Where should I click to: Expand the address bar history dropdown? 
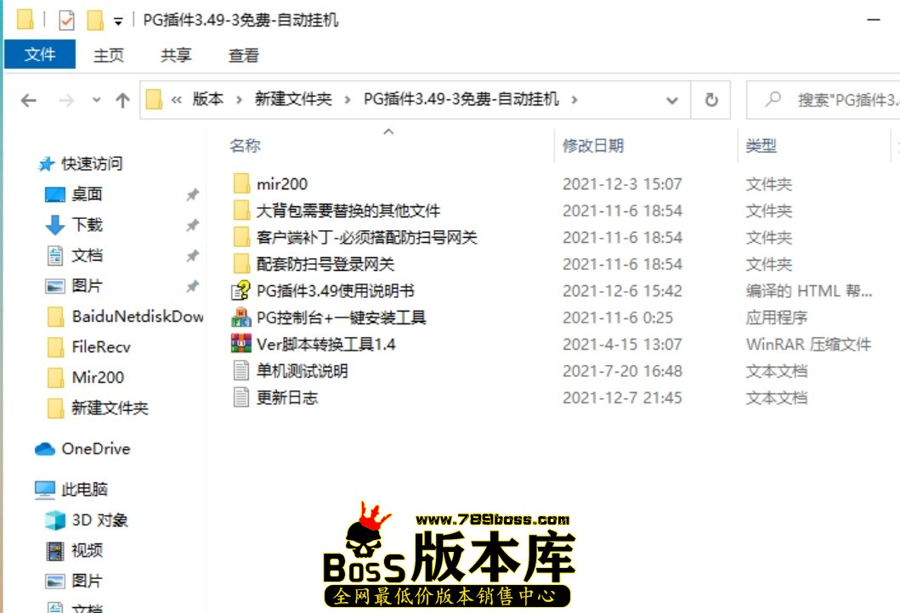(672, 100)
